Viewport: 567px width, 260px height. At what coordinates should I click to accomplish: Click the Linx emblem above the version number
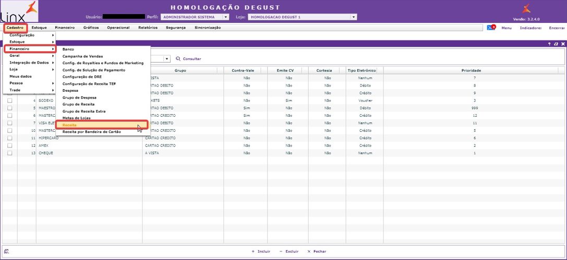[526, 8]
